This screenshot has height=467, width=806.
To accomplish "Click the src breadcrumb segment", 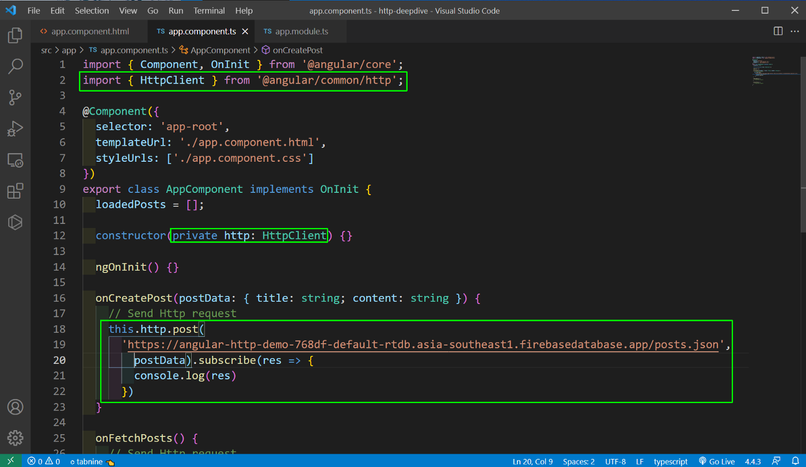I will (47, 50).
